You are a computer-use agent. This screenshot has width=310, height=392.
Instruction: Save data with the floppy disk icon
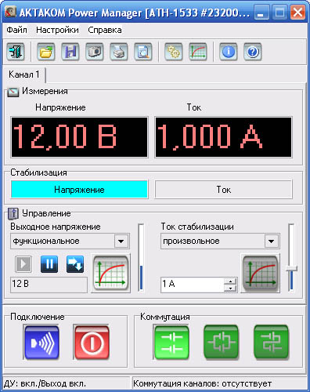tap(70, 52)
